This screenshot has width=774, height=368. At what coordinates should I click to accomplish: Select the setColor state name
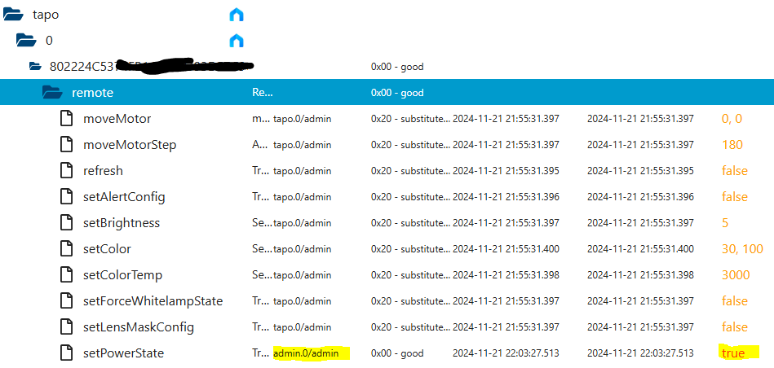[107, 249]
